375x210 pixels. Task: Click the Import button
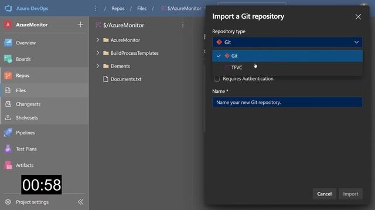[350, 194]
